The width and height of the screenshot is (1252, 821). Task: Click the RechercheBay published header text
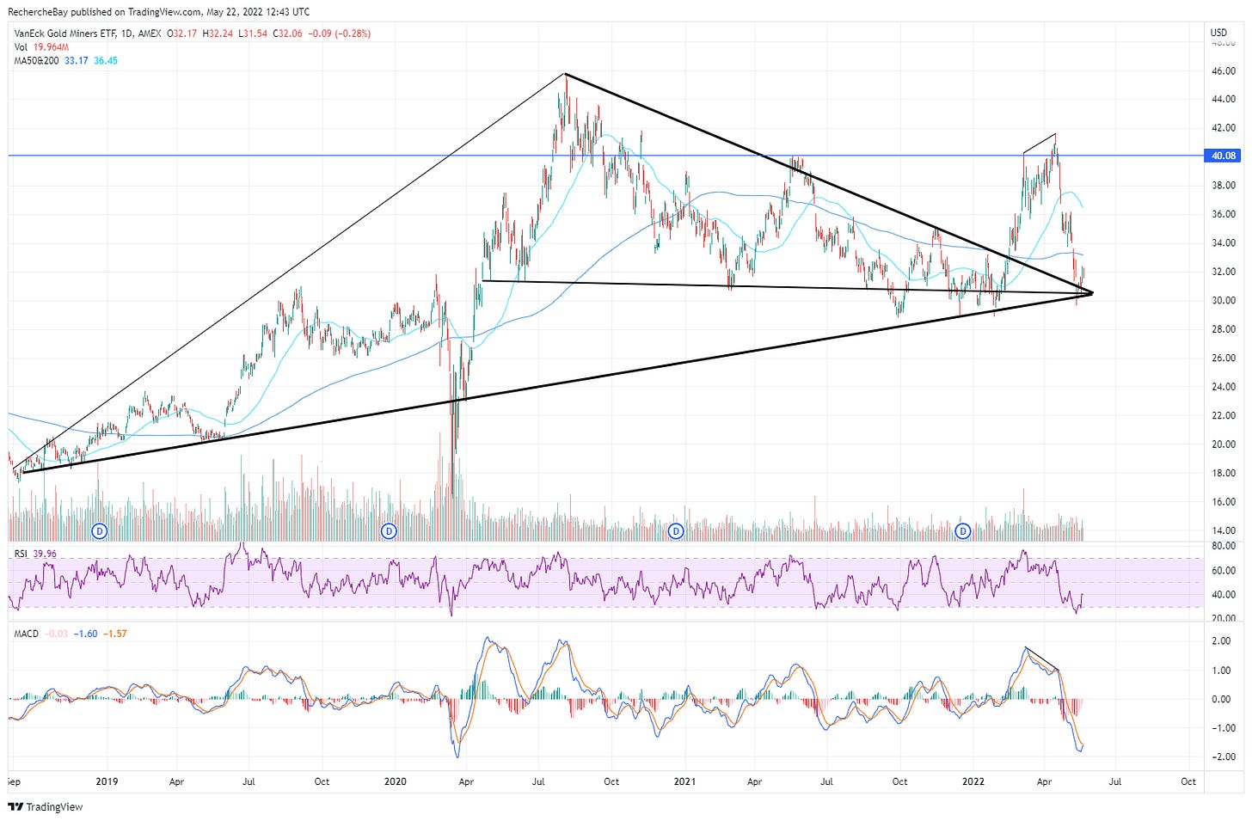point(159,12)
